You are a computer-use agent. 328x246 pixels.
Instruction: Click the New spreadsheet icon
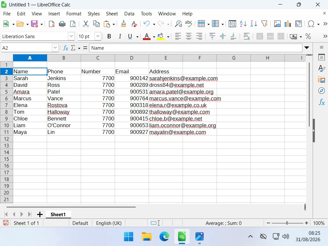6,24
